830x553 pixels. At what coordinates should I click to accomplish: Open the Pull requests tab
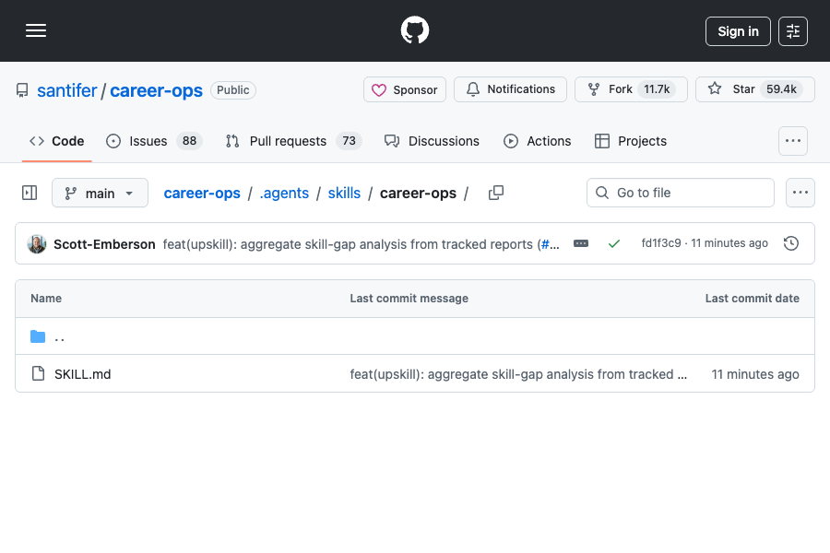click(293, 141)
